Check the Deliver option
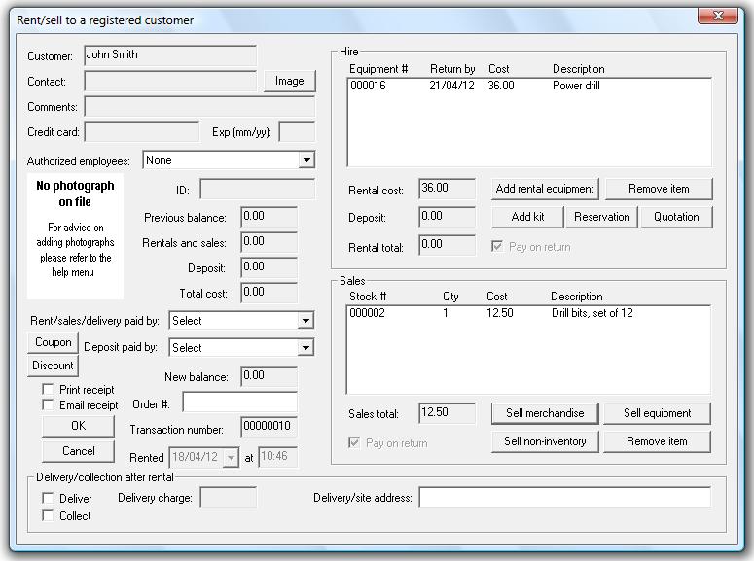754x561 pixels. [48, 499]
